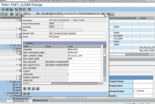The height and width of the screenshot is (104, 155).
Task: Click the pencil display/change icon in top toolbar
Action: (3, 10)
